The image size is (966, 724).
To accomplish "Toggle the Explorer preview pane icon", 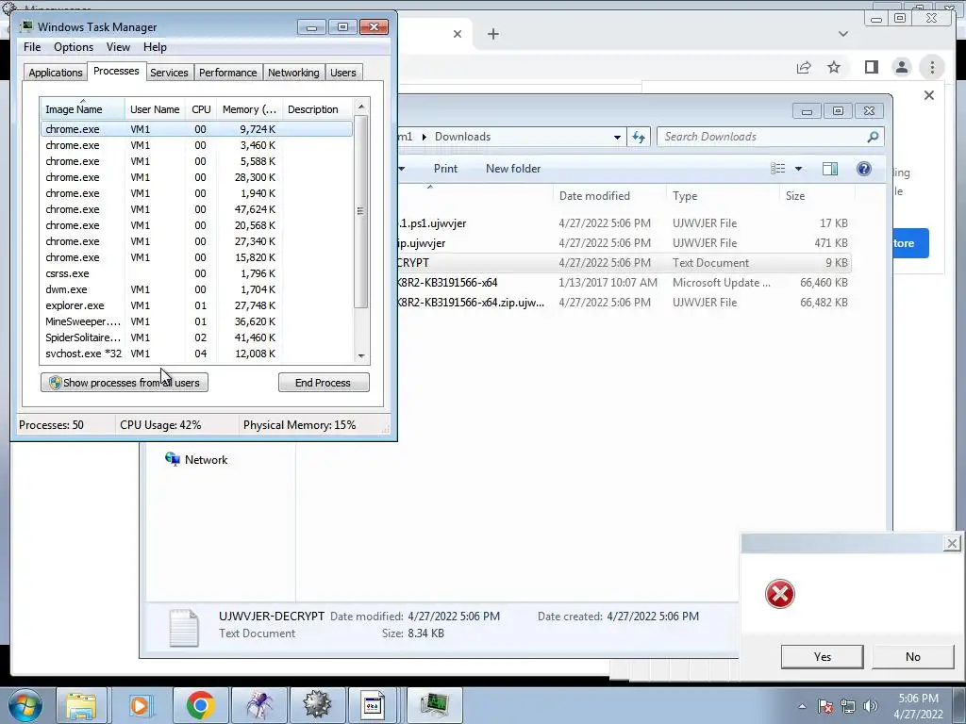I will pos(830,169).
